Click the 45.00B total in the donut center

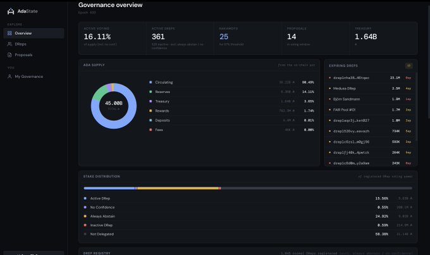tap(114, 103)
